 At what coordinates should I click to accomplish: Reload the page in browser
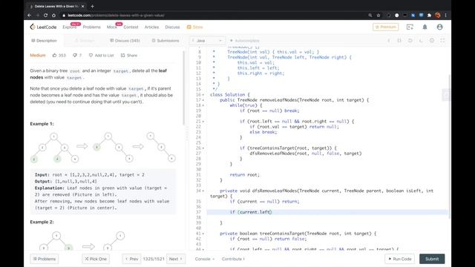tap(45, 15)
